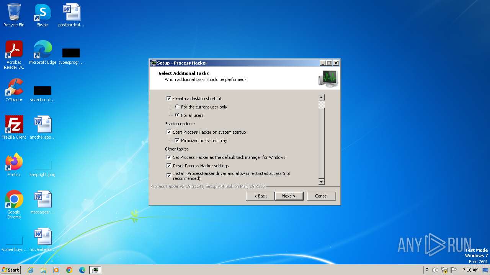Open the Start menu
Screen dimensions: 490x275
[10, 270]
